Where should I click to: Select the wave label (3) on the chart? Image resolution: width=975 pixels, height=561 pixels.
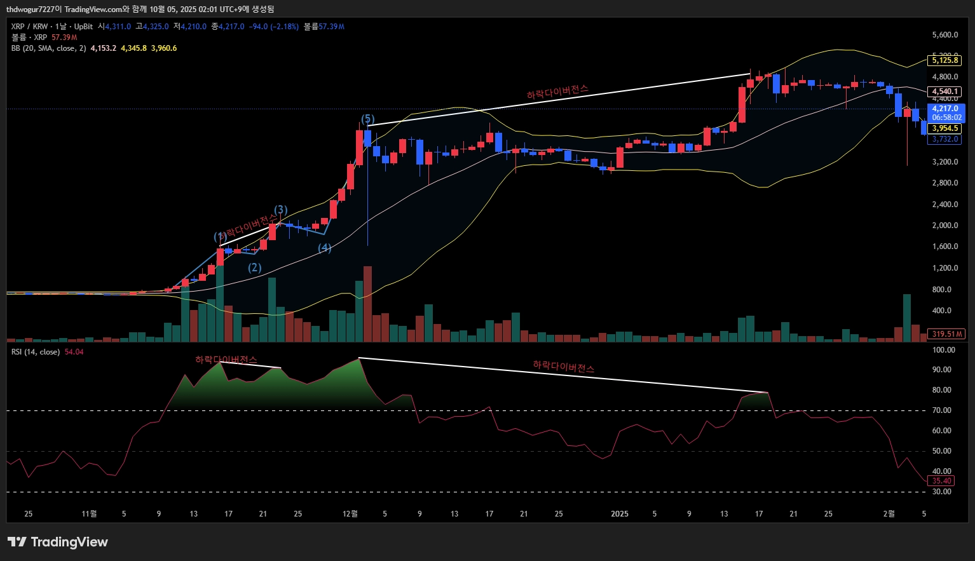tap(281, 210)
